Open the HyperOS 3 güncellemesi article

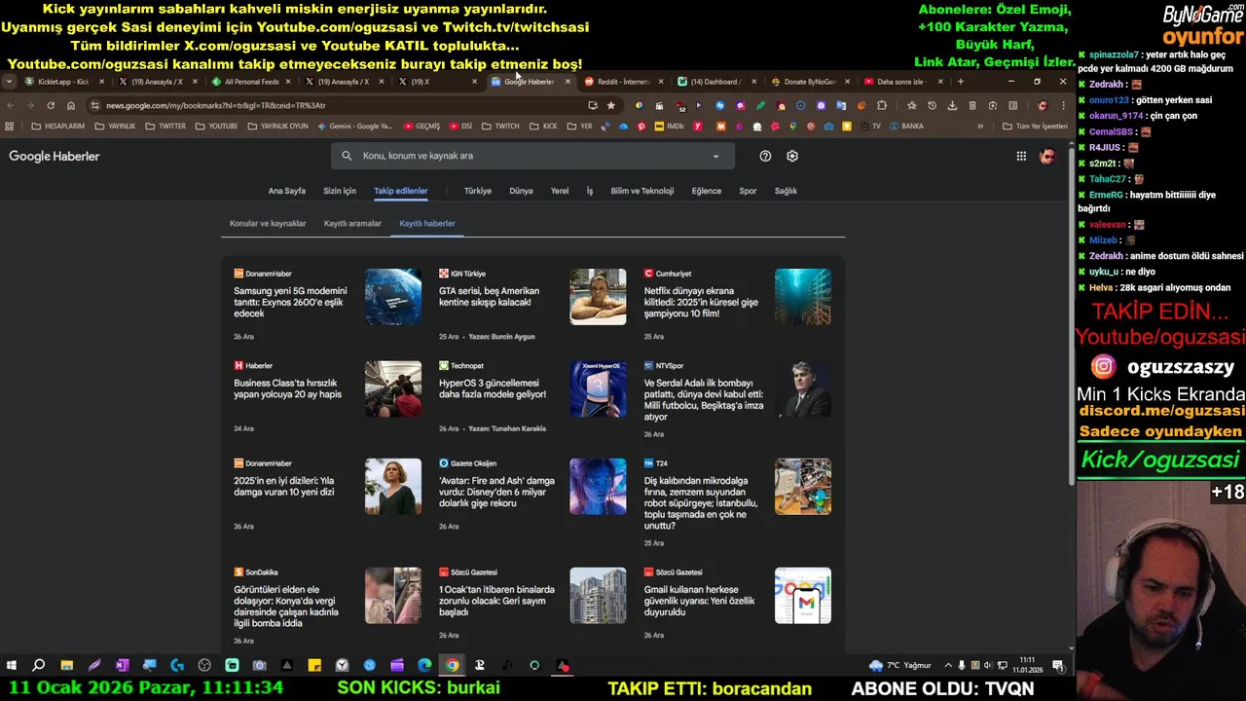point(493,388)
